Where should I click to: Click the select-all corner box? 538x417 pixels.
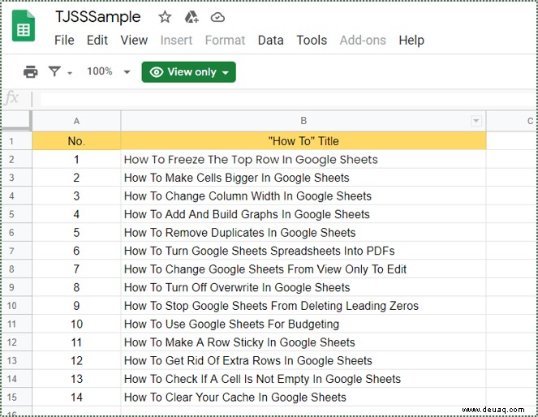(16, 120)
